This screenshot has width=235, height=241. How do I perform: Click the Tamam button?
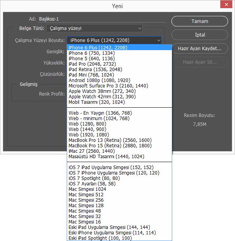point(200,21)
